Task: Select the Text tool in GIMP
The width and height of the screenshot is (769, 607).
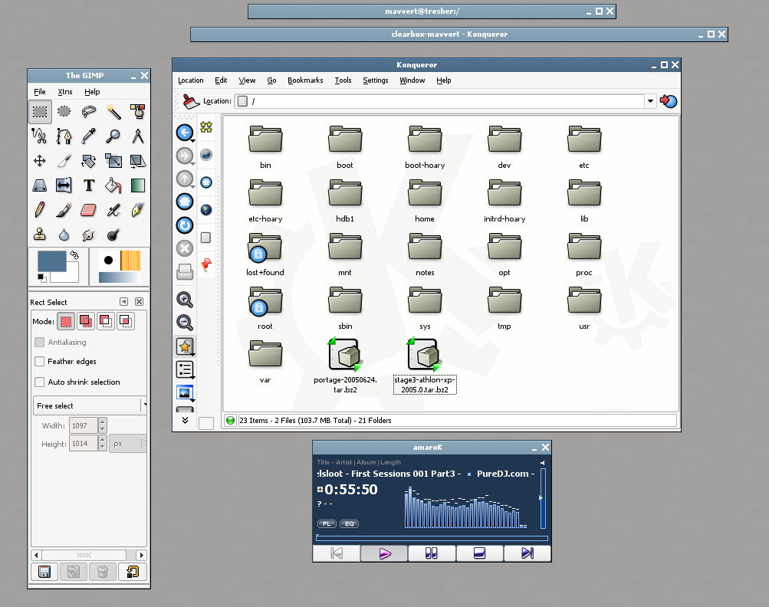Action: tap(89, 185)
